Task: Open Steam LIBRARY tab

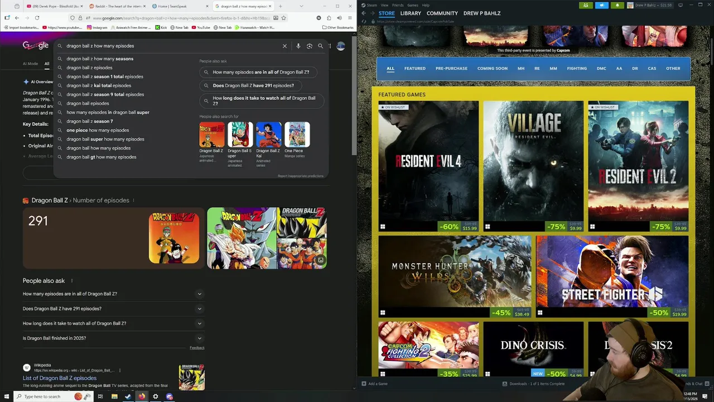Action: [411, 13]
